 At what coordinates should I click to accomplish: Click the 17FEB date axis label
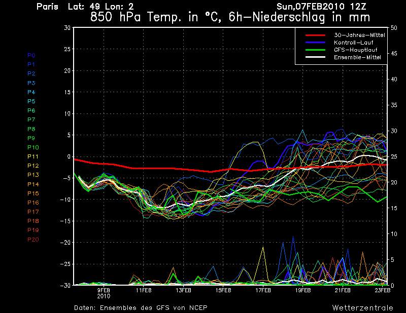(263, 290)
